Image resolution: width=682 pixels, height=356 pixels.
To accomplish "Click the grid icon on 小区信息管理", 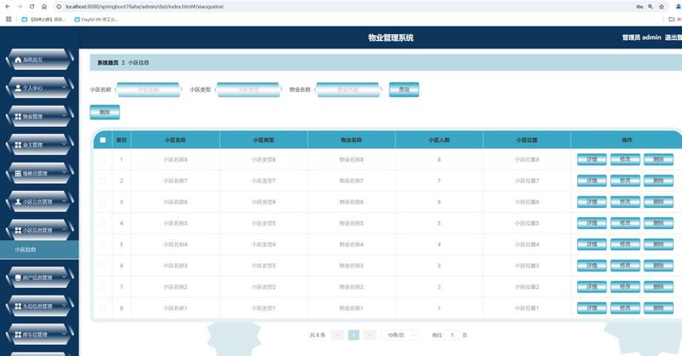I will click(x=18, y=231).
